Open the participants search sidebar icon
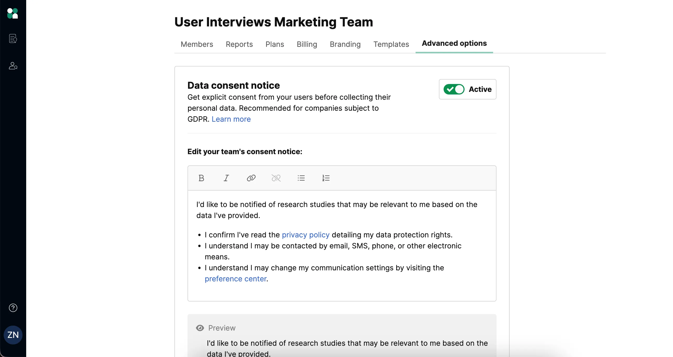 [x=13, y=66]
